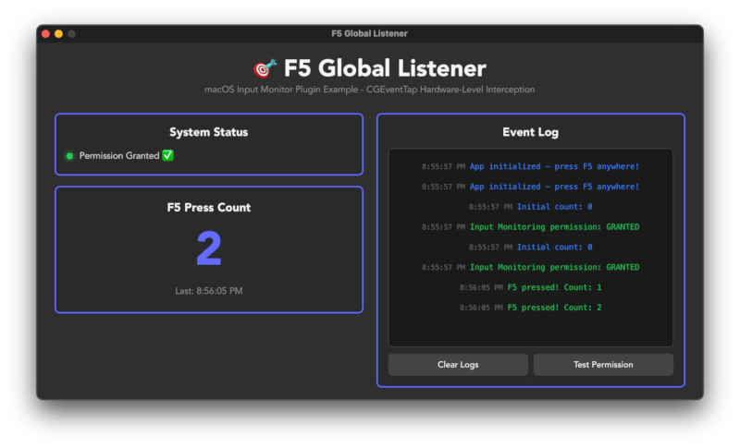The image size is (740, 448).
Task: Click the window title bar text 'F5 Global Listener'
Action: pos(369,33)
